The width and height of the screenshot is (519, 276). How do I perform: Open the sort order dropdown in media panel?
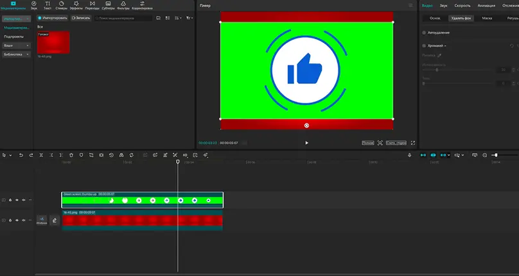click(178, 18)
